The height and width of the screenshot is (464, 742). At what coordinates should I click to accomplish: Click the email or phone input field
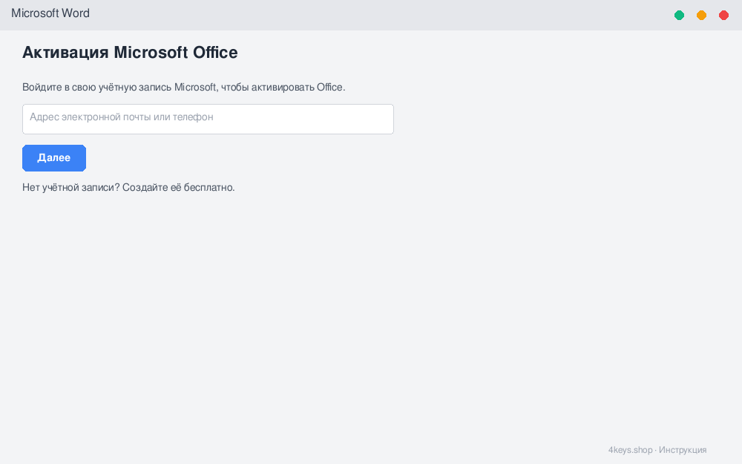pos(208,119)
